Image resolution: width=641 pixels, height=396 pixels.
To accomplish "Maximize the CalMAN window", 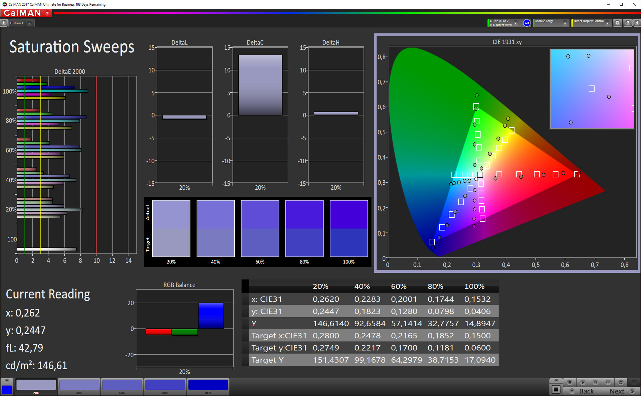I will pos(621,4).
